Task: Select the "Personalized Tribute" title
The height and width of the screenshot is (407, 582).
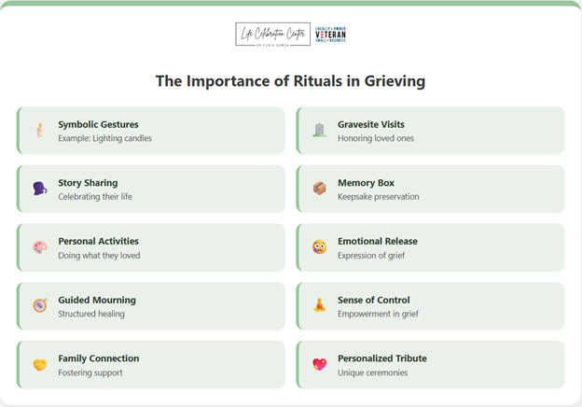Action: [382, 358]
